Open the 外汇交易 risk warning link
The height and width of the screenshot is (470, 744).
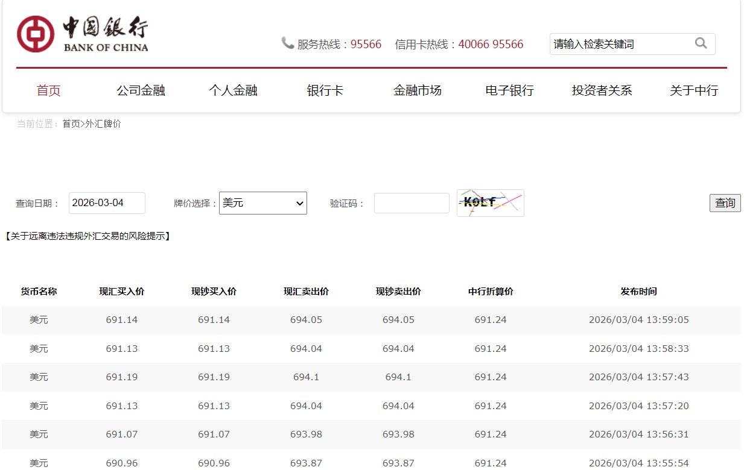tap(87, 236)
